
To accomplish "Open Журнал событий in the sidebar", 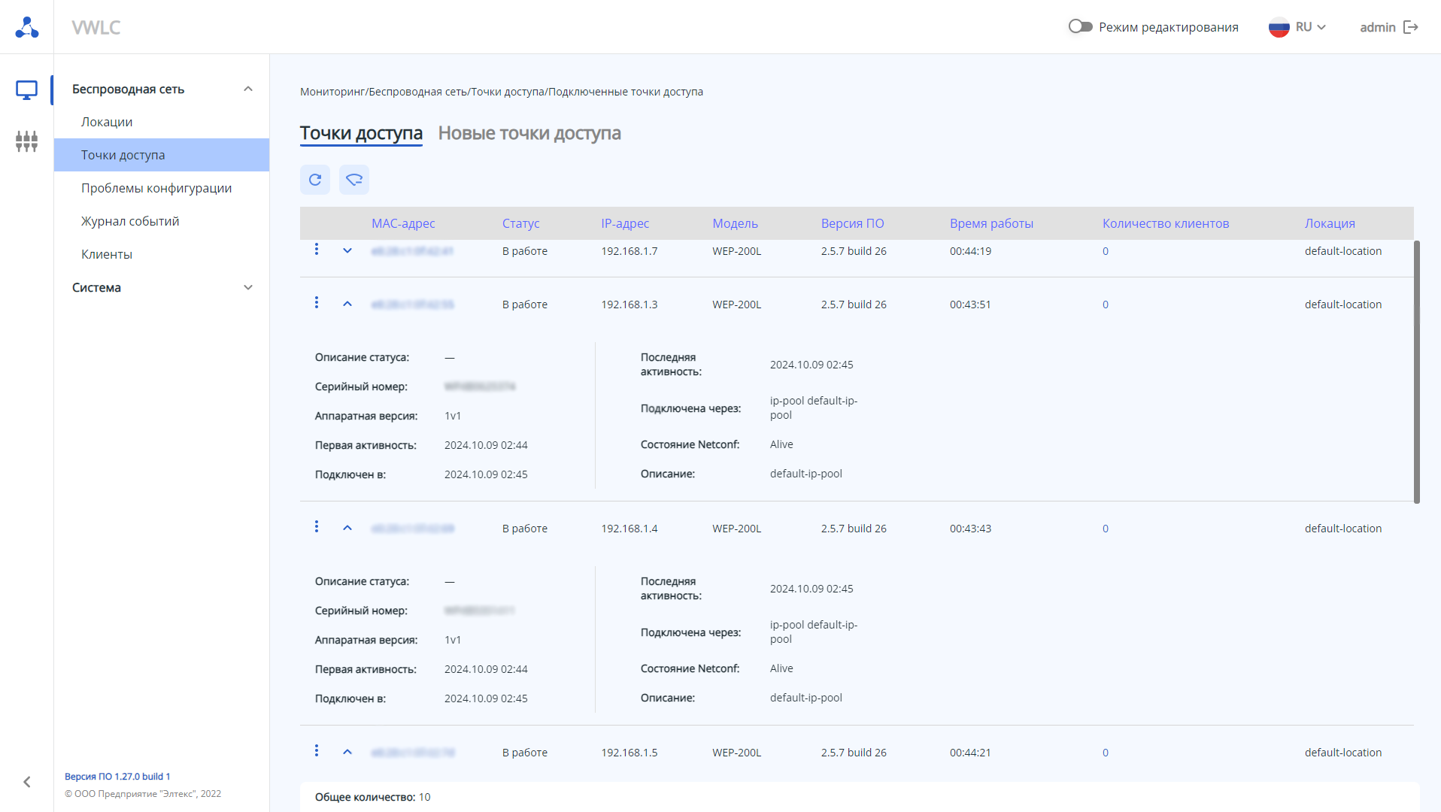I will pyautogui.click(x=130, y=221).
